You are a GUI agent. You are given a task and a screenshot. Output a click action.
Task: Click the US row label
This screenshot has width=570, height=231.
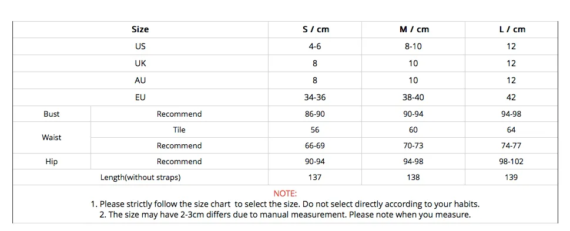coord(140,46)
